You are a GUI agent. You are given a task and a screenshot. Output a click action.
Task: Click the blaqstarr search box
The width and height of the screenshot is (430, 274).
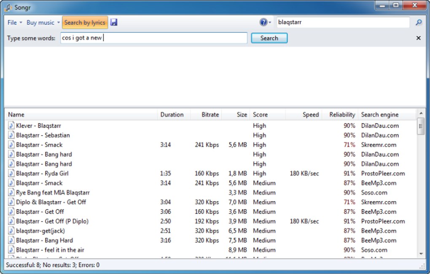pyautogui.click(x=343, y=22)
